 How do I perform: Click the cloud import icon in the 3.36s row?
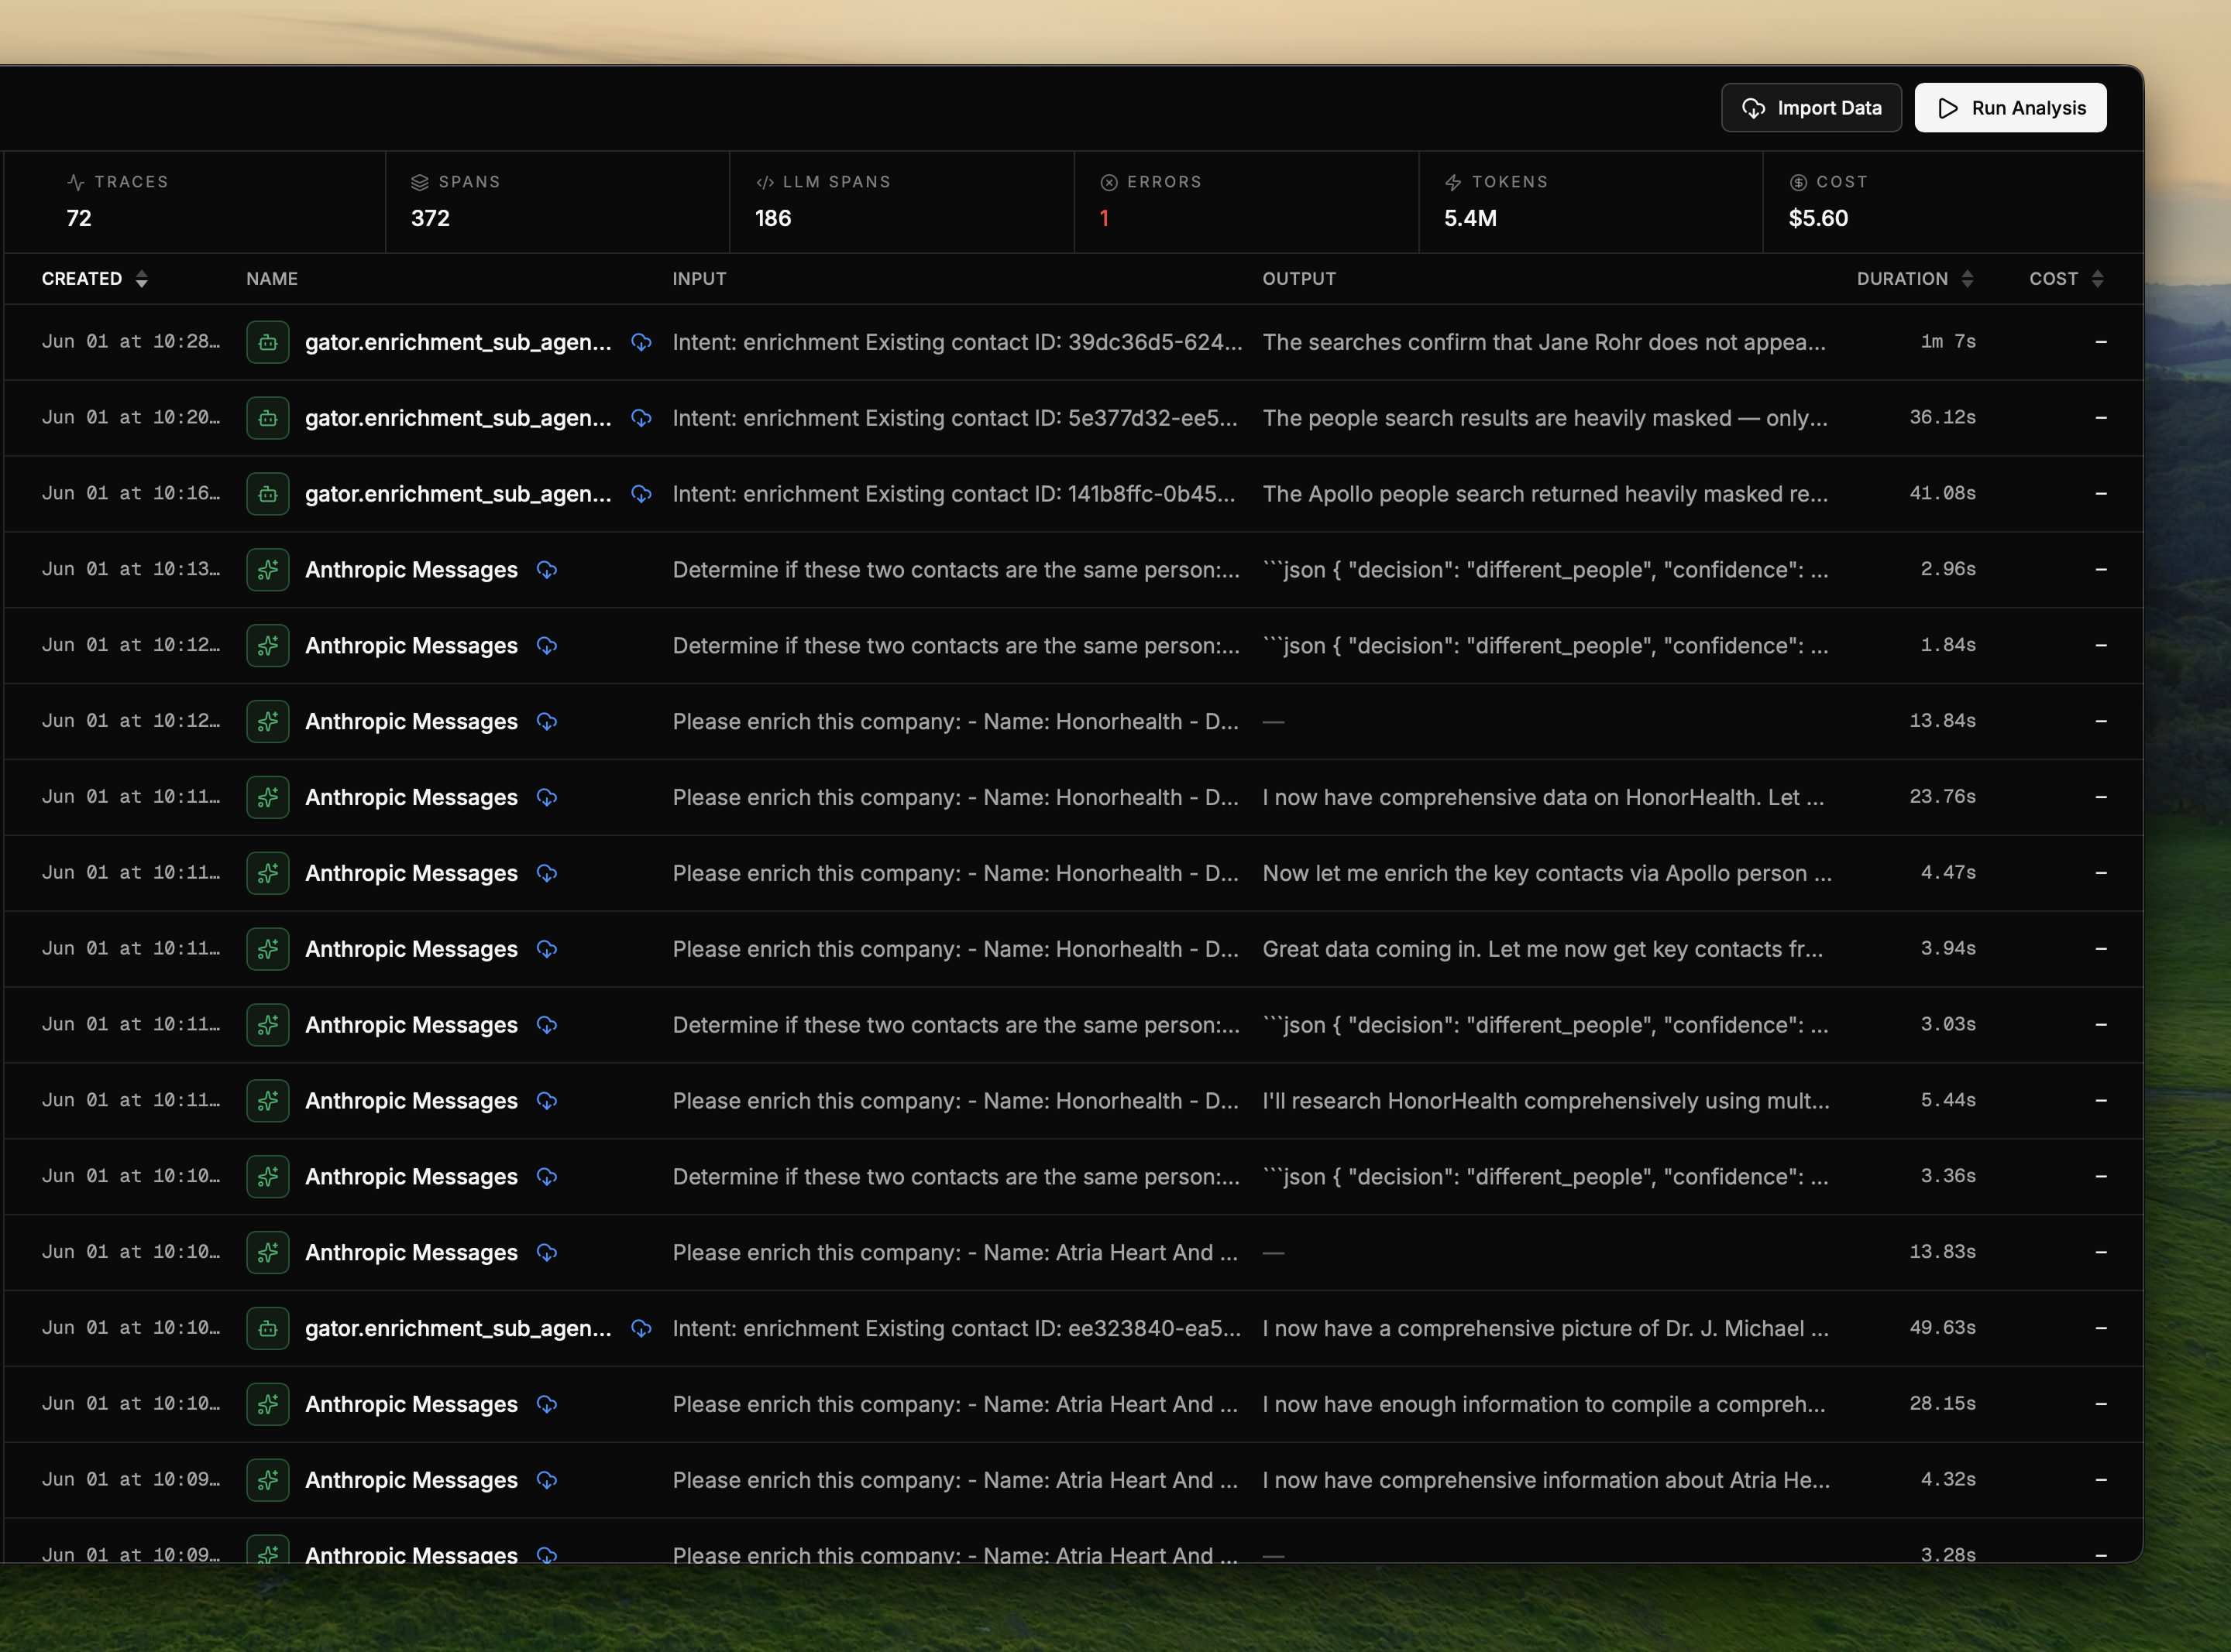coord(546,1176)
